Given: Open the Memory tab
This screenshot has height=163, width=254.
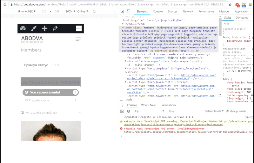Looking at the screenshot, I should [224, 11].
